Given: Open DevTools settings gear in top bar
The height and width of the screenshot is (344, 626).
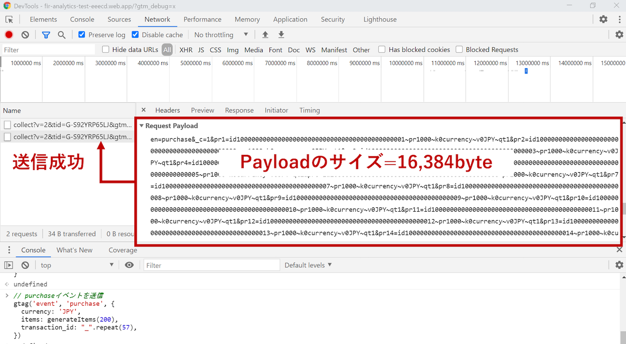Looking at the screenshot, I should click(603, 19).
